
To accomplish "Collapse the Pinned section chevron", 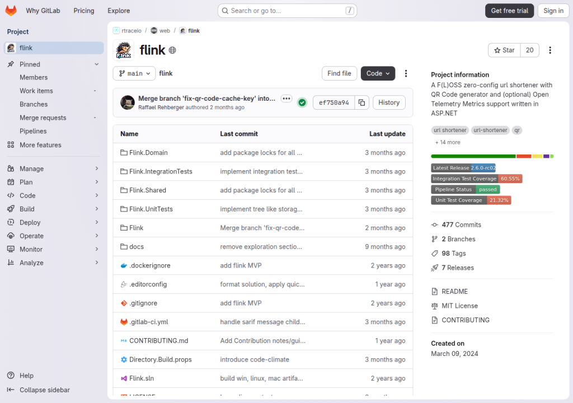I will pos(96,64).
